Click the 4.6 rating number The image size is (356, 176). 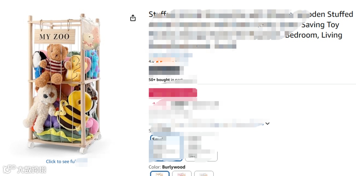(151, 61)
